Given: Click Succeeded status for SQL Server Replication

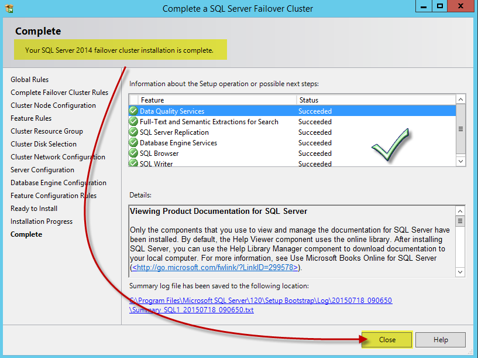Looking at the screenshot, I should coord(315,132).
